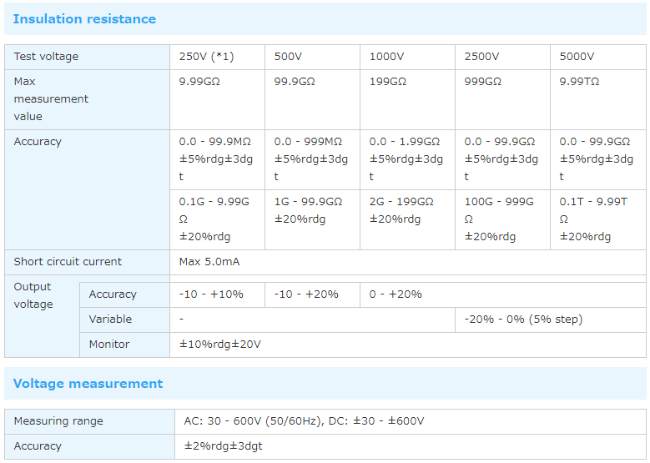This screenshot has height=463, width=650.
Task: Select the 2500V test voltage cell
Action: point(481,57)
